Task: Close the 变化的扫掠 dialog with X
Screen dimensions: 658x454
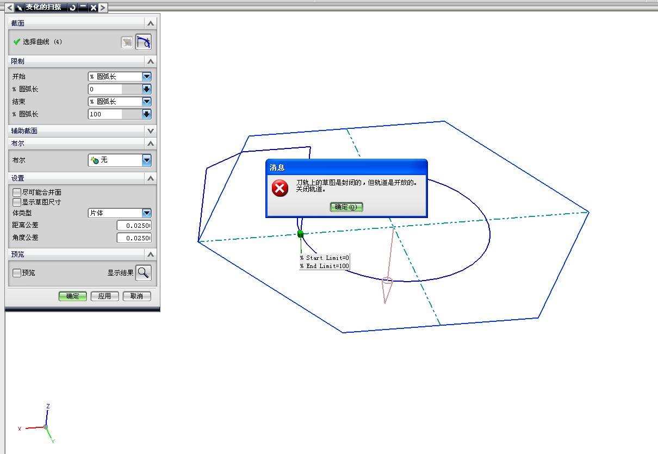Action: click(93, 8)
